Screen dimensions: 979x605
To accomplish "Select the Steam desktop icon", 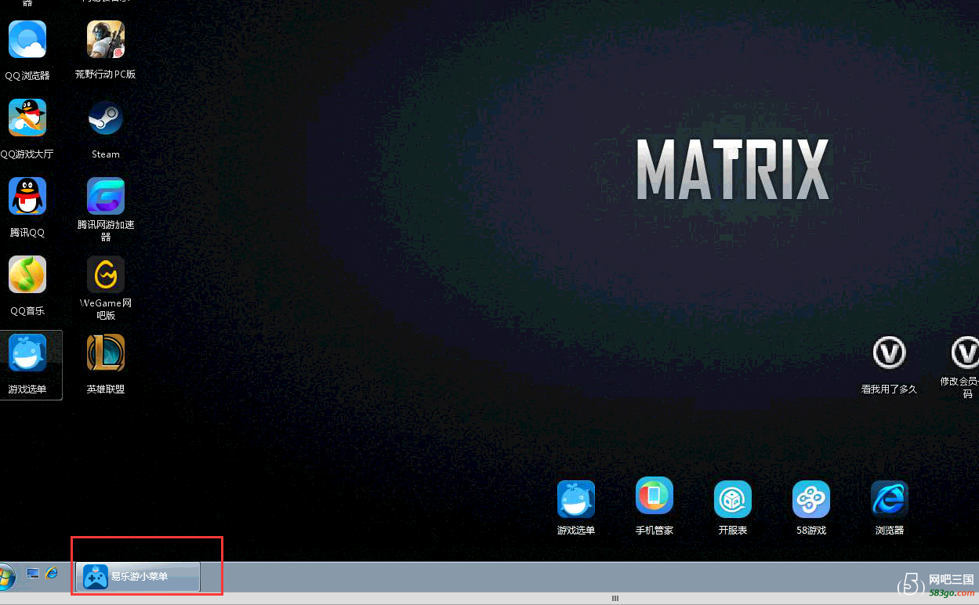I will (106, 118).
